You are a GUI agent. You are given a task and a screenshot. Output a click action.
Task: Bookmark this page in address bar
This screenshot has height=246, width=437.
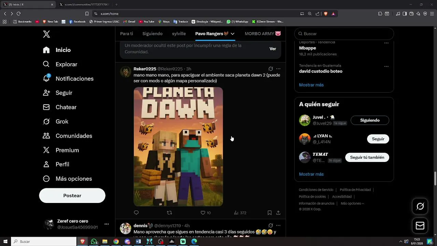click(x=87, y=14)
